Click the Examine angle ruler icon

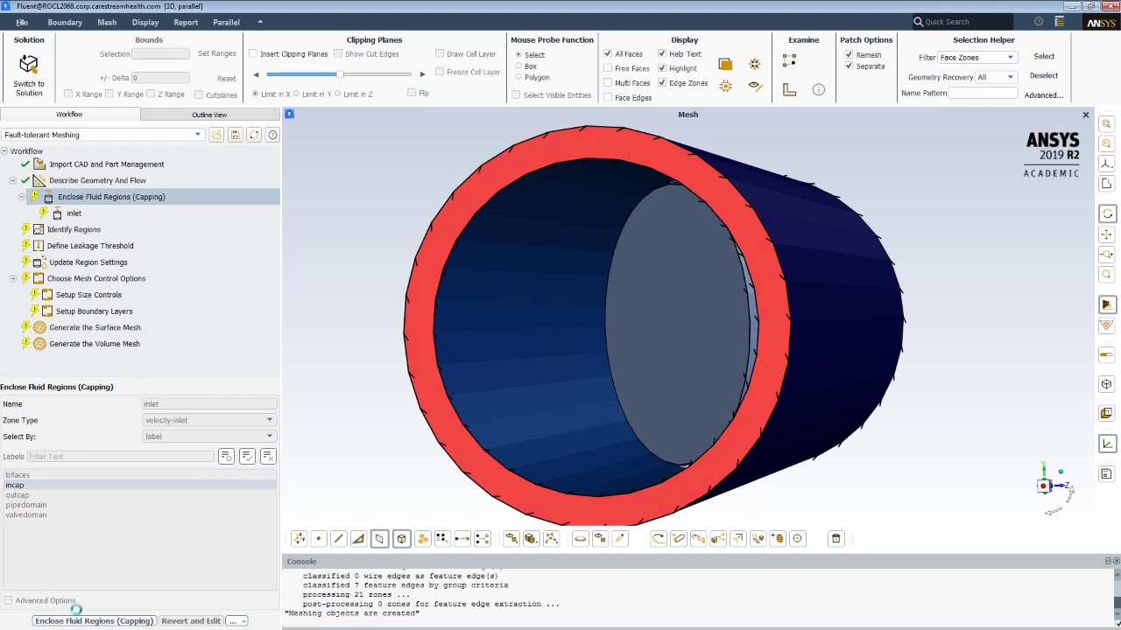[789, 89]
